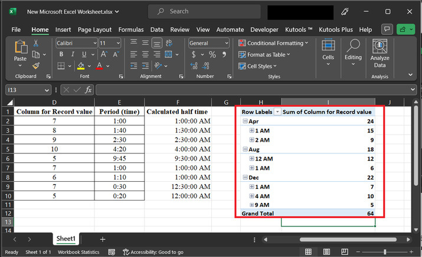Open the Insert ribbon tab

pyautogui.click(x=63, y=29)
